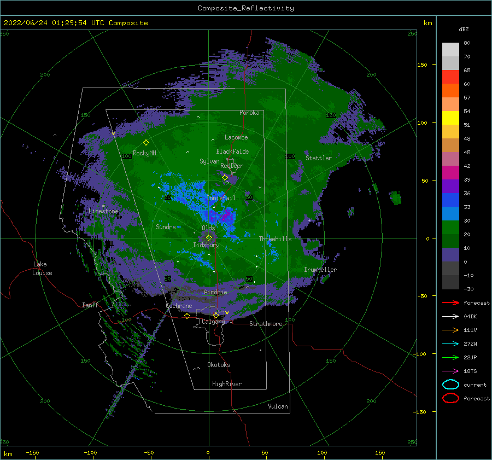Click the Sylvan label
Viewport: 492px width, 460px height.
click(x=209, y=161)
